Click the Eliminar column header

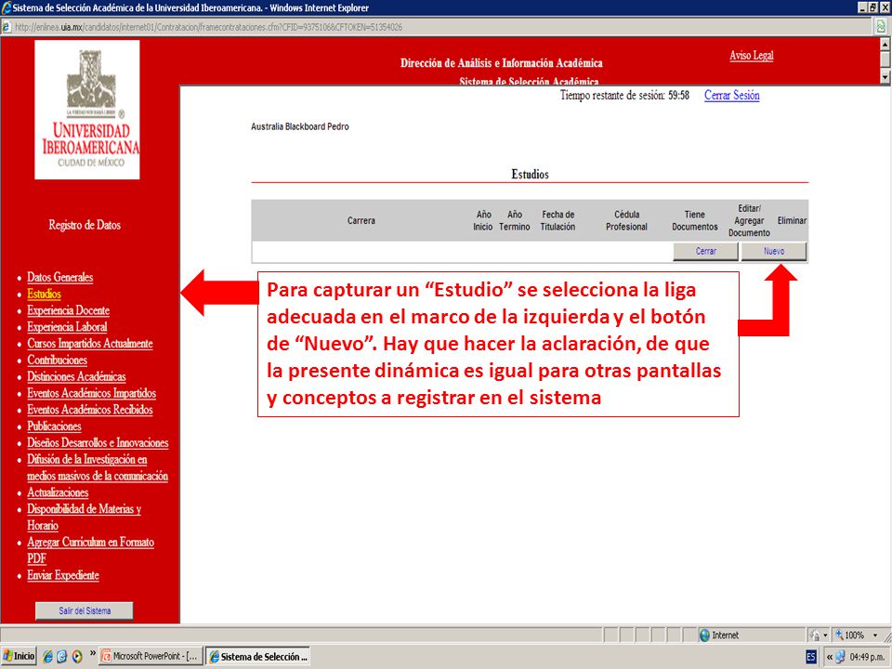pos(792,220)
